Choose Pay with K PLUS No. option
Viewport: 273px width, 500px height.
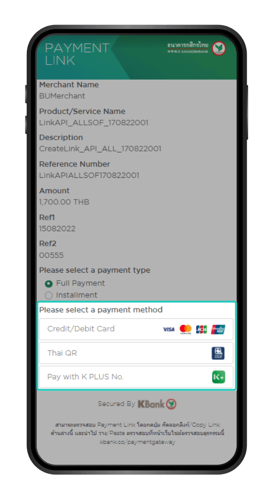(136, 377)
